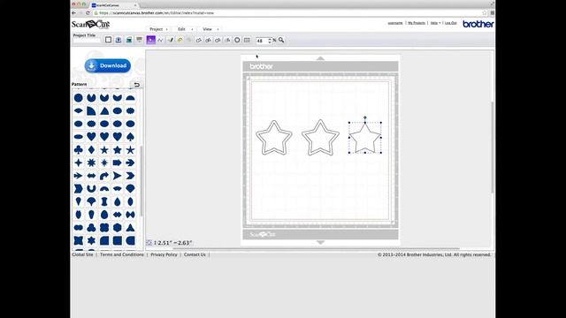Add the umbrella-like pattern shape

point(91,201)
